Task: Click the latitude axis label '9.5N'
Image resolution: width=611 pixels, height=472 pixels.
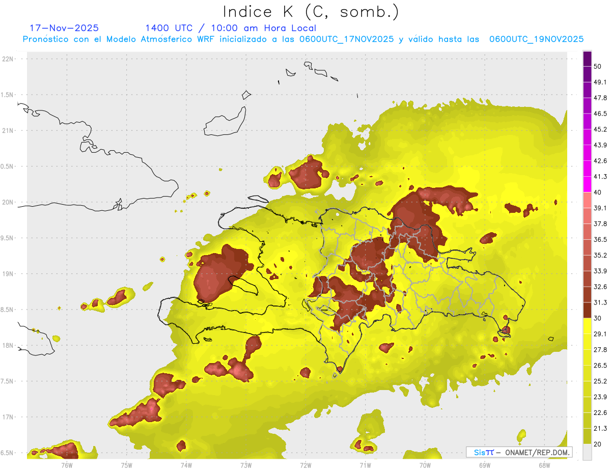Action: 8,238
